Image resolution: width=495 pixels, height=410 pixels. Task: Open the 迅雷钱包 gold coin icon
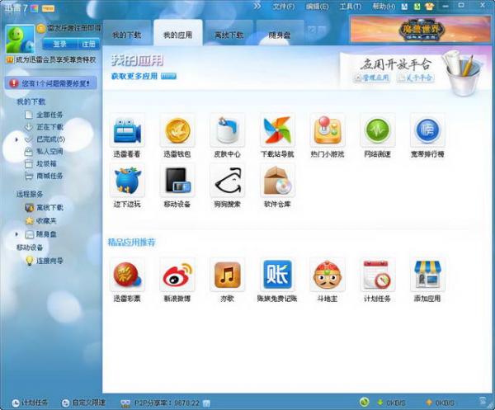point(177,130)
